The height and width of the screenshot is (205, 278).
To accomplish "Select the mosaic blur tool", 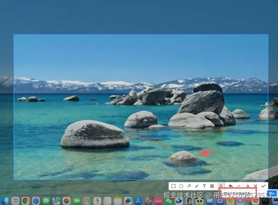I will [x=212, y=186].
